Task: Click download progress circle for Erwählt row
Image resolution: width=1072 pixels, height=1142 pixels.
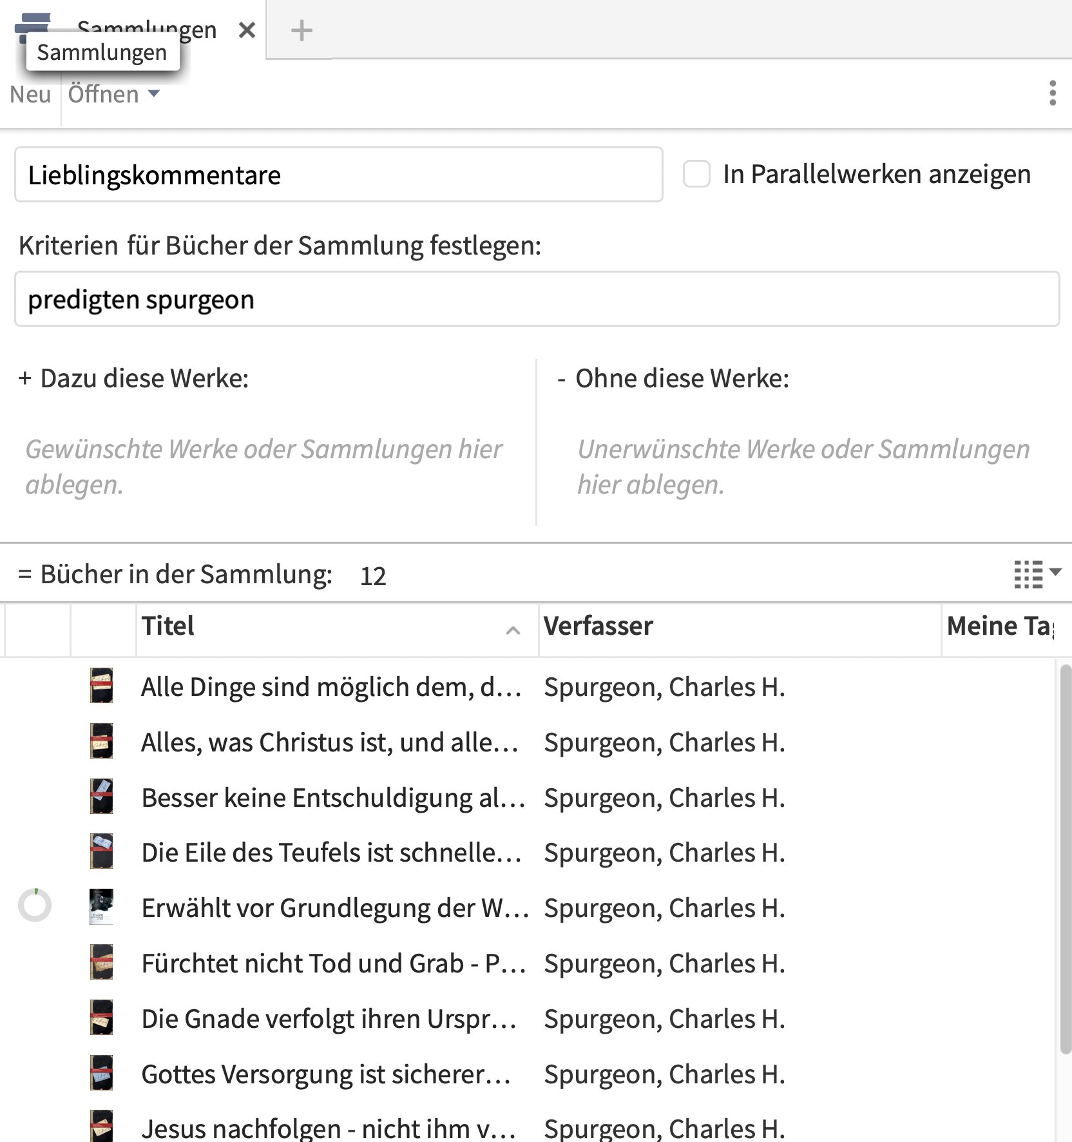Action: (x=35, y=905)
